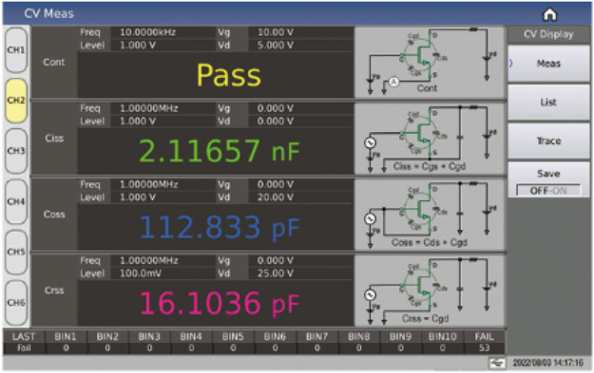Select the highlighted CH2 channel tab
The width and height of the screenshot is (594, 373).
click(x=16, y=101)
